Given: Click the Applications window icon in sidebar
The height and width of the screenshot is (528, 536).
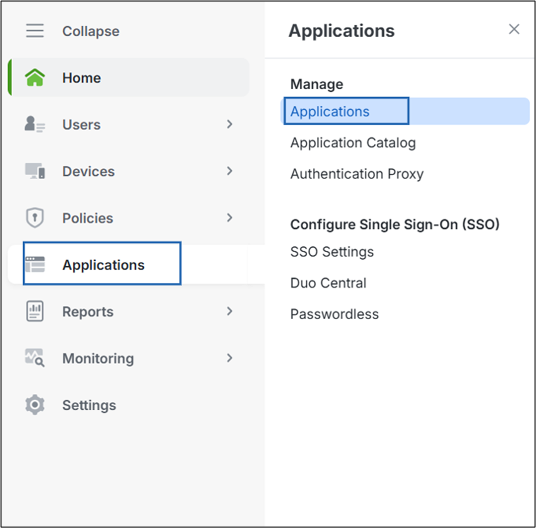Looking at the screenshot, I should pyautogui.click(x=35, y=264).
